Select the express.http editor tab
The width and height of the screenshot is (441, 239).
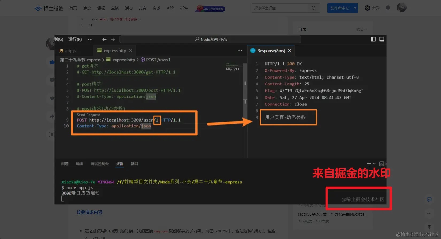tap(115, 51)
